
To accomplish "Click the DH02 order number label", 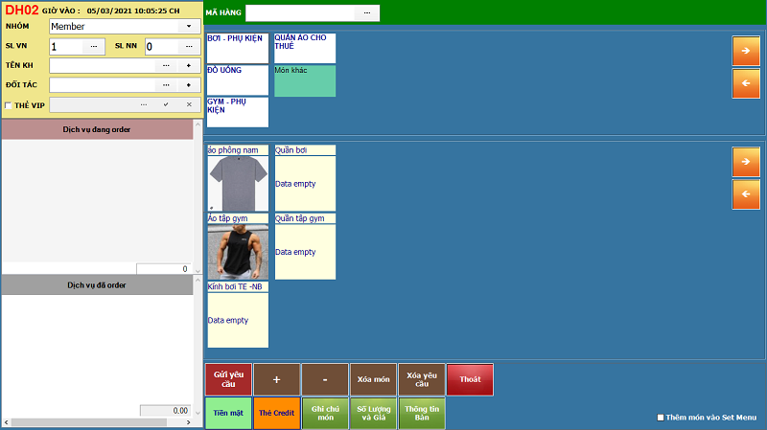I will (21, 11).
